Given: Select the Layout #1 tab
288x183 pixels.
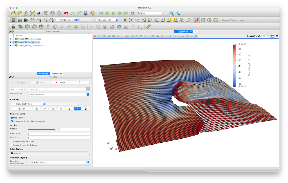Looking at the screenshot, I should pyautogui.click(x=183, y=32).
